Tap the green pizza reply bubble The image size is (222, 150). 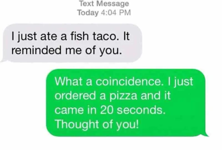(126, 103)
